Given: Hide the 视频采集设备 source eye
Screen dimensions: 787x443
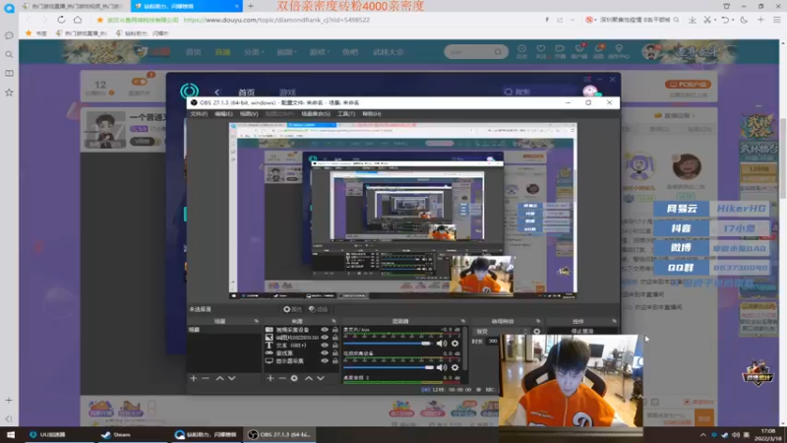Looking at the screenshot, I should pos(325,330).
